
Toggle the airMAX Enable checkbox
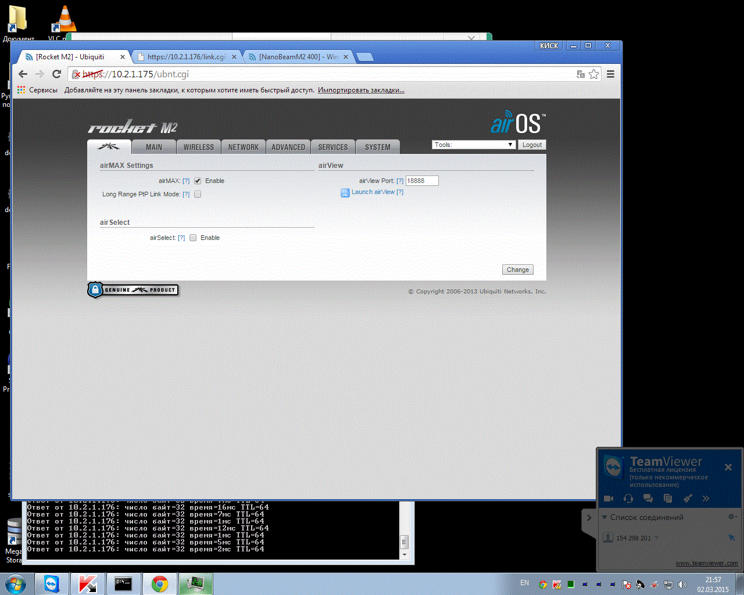(198, 181)
